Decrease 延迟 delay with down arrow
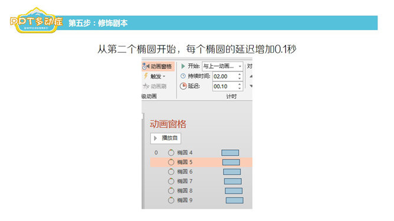 [x=239, y=88]
